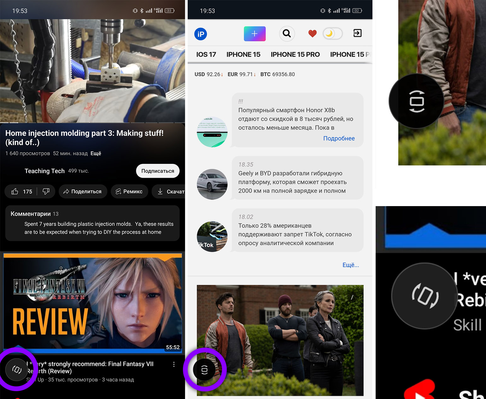Viewport: 486px width, 399px height.
Task: Tap the EUR 99.71 rate
Action: point(242,74)
